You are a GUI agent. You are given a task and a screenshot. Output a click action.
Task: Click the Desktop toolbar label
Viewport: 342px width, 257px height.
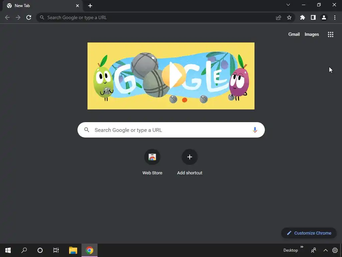291,250
